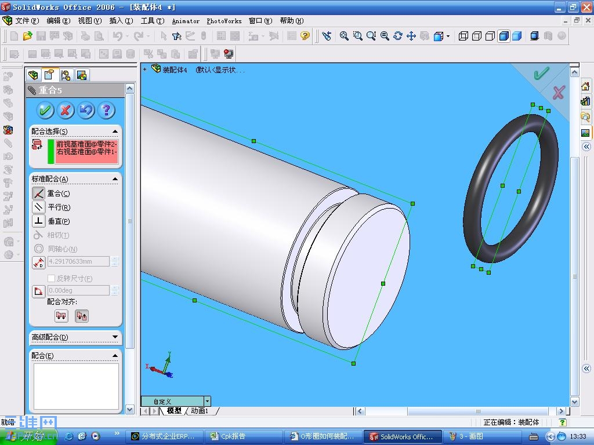
Task: Select 右视基准面@零件1 in mate selections
Action: pos(86,152)
